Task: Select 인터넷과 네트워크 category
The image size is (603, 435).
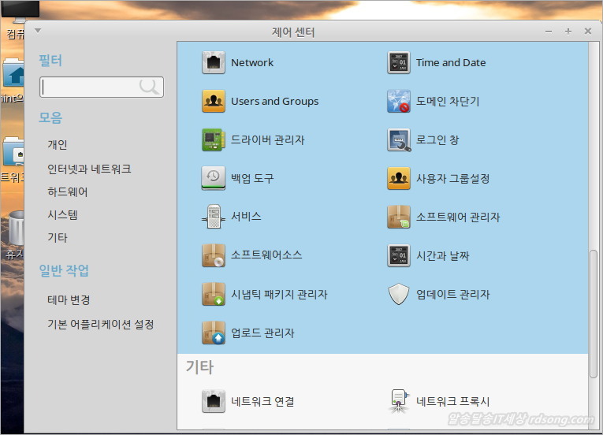Action: (89, 169)
